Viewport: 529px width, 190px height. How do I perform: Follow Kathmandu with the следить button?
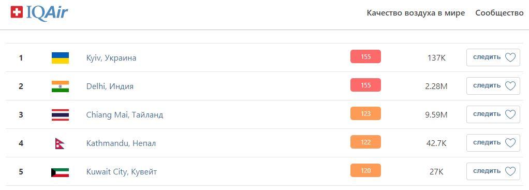[493, 143]
